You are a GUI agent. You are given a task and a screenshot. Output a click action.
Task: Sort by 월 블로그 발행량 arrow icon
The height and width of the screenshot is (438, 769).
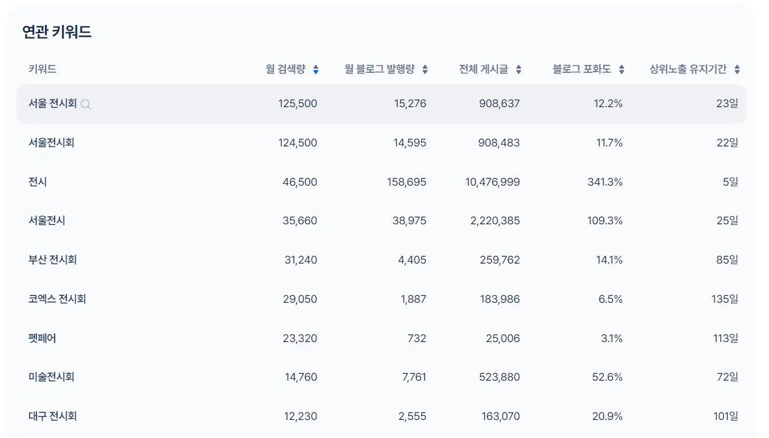(x=425, y=70)
